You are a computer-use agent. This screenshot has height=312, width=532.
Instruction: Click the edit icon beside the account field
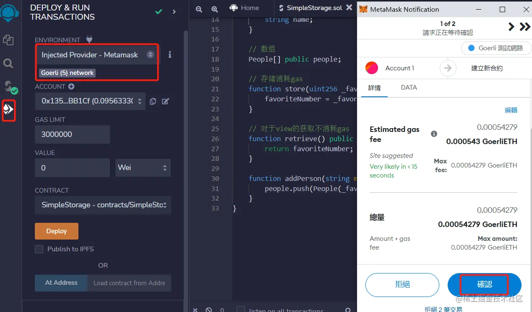166,101
